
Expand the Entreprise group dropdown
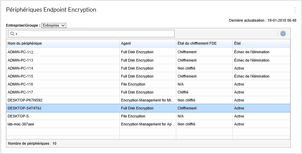[x=54, y=25]
